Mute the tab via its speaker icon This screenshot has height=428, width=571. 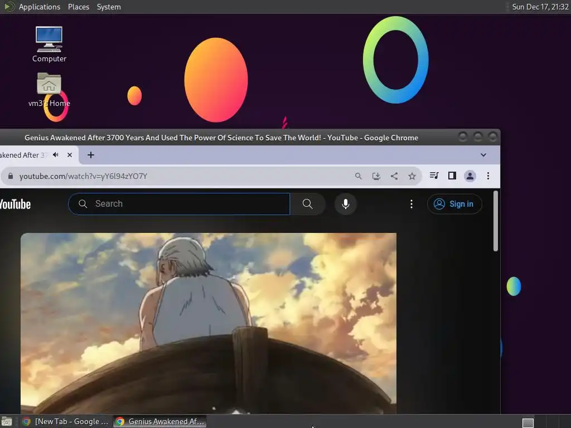(x=56, y=155)
